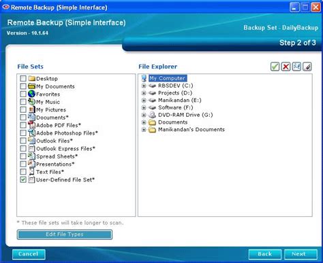Check the My Documents checkbox

coord(23,86)
